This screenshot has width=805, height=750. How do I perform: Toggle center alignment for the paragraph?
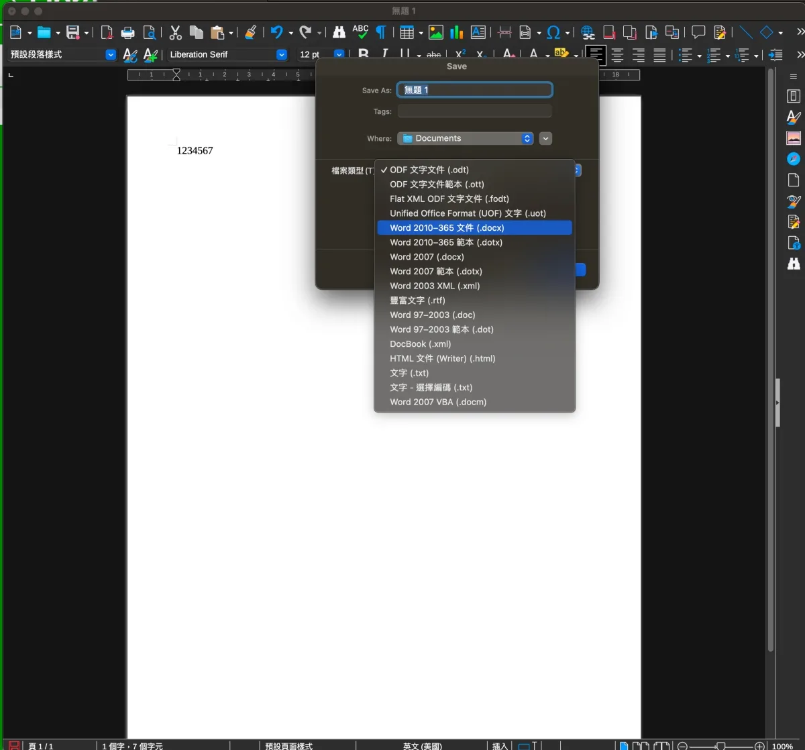(x=617, y=55)
